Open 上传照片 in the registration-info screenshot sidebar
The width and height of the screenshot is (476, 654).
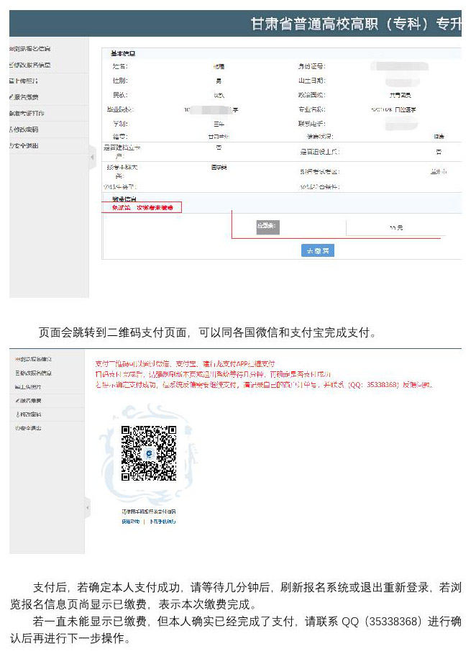(x=24, y=81)
